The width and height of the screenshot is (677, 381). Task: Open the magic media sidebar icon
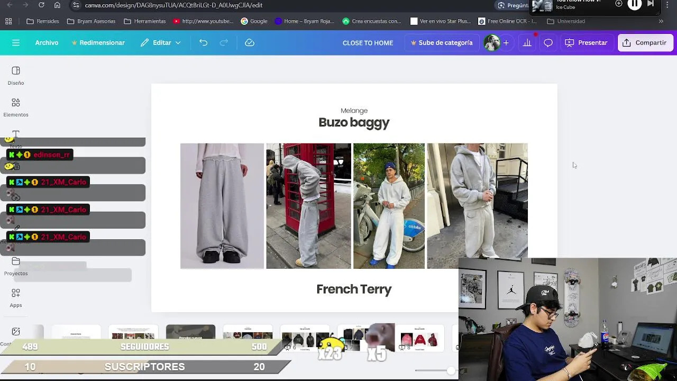pos(16,332)
